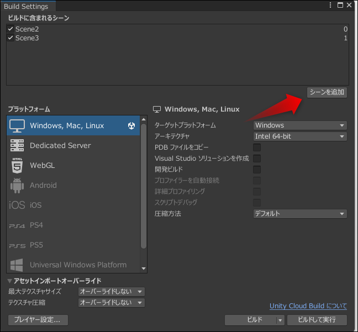Close the Build Settings window
The width and height of the screenshot is (358, 332).
coord(349,5)
